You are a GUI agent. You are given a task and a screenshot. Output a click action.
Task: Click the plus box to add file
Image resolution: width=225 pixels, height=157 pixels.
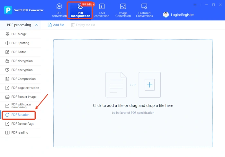149,85
